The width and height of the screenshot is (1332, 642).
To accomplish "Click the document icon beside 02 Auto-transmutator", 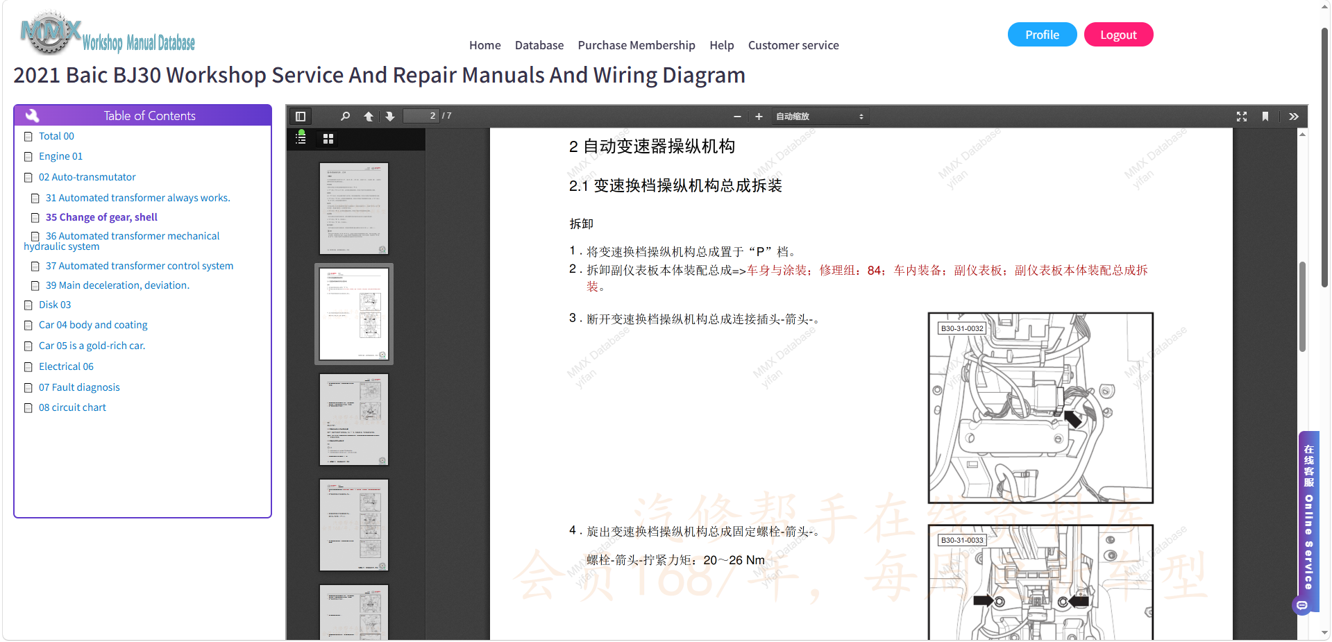I will [x=28, y=178].
